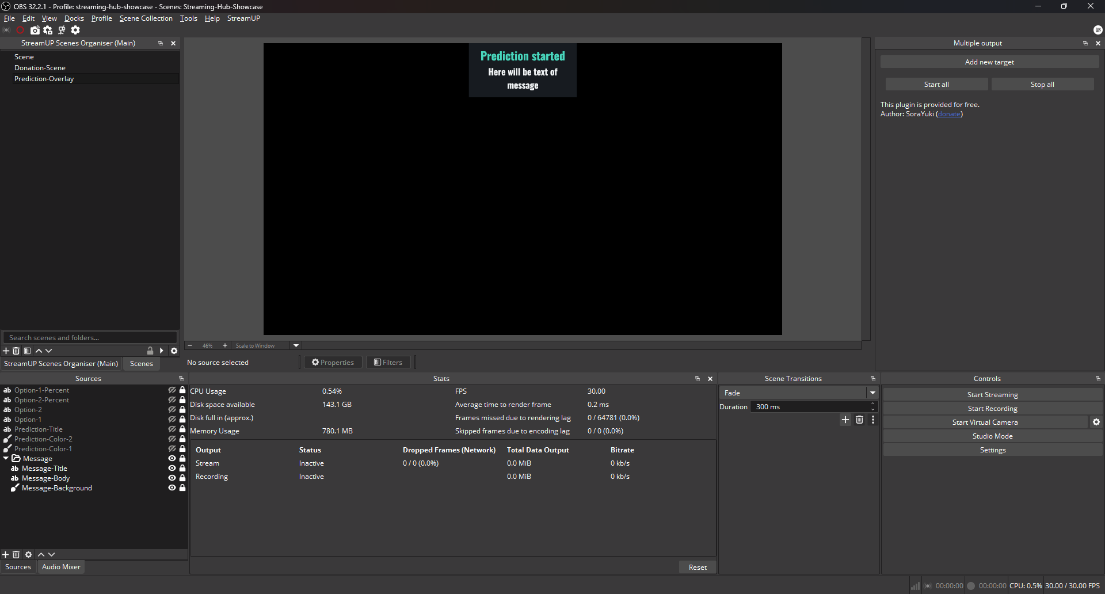
Task: Unlock the Message-Body source
Action: coord(182,478)
